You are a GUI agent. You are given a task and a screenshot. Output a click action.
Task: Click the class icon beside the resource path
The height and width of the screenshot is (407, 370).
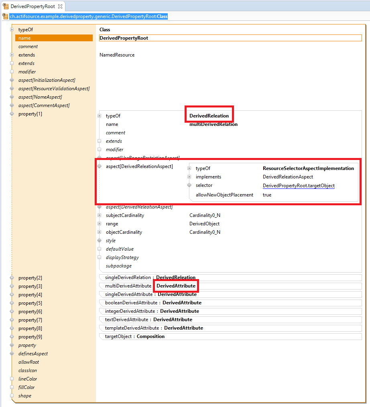pyautogui.click(x=5, y=16)
